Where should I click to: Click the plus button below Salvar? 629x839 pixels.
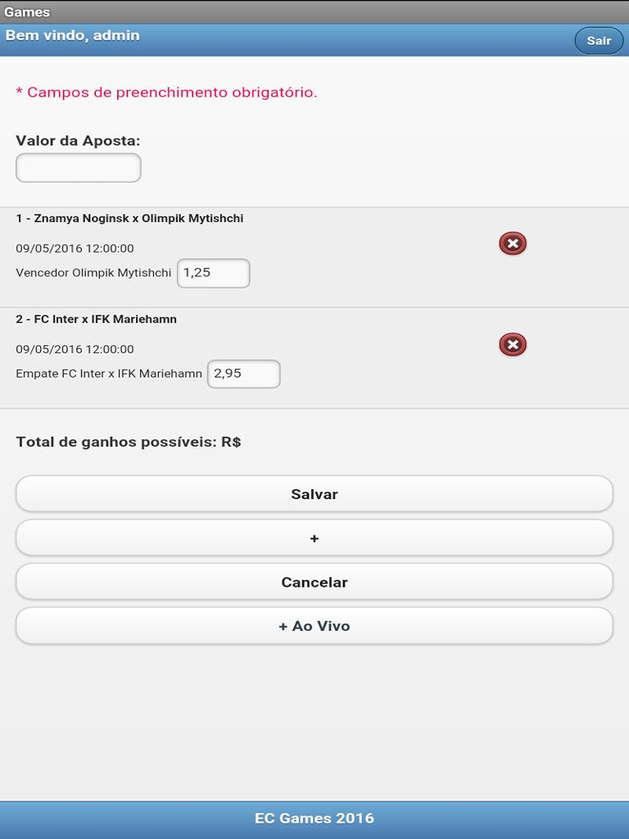pyautogui.click(x=314, y=538)
